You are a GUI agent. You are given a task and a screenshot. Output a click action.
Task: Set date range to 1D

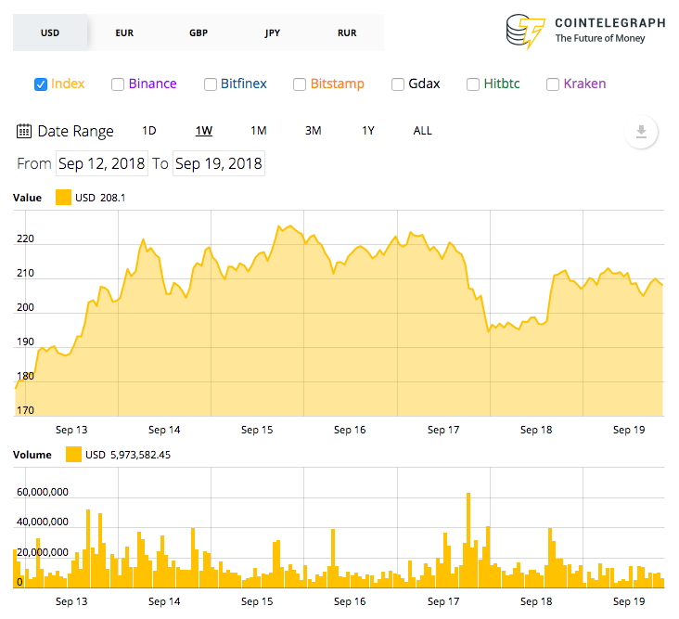(149, 130)
